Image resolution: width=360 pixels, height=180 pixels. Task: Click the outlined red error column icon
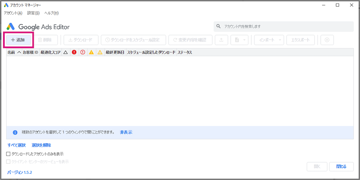click(83, 52)
